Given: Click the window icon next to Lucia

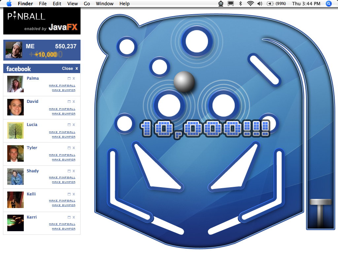Looking at the screenshot, I should 69,125.
